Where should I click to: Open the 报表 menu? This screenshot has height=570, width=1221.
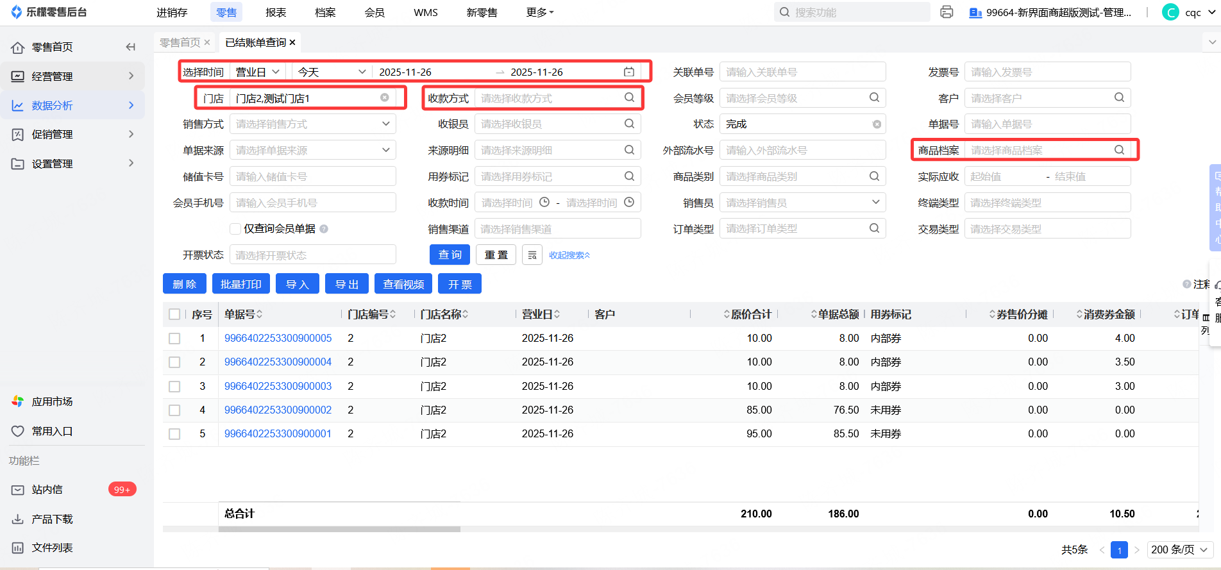tap(276, 12)
